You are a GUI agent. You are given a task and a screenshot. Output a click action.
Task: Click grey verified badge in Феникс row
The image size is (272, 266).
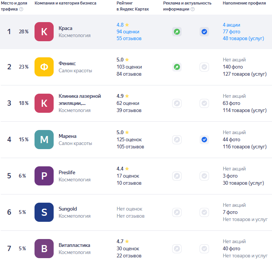point(204,67)
